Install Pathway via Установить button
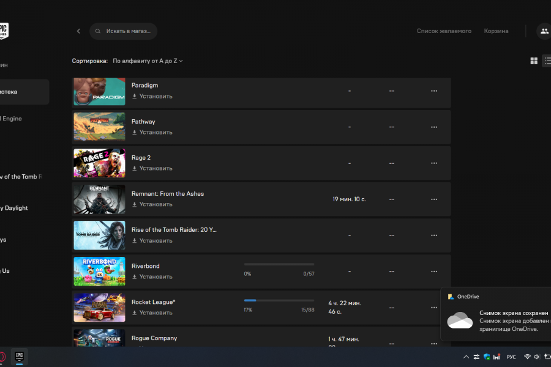This screenshot has height=367, width=551. [x=152, y=132]
